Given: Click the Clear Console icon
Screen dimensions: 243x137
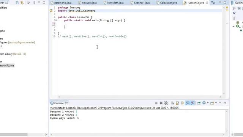Looking at the screenshot, I should 172,103.
